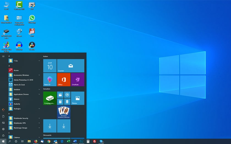This screenshot has width=231, height=144.
Task: Open Adobe Photoshop CC 2019 from list
Action: tap(23, 80)
